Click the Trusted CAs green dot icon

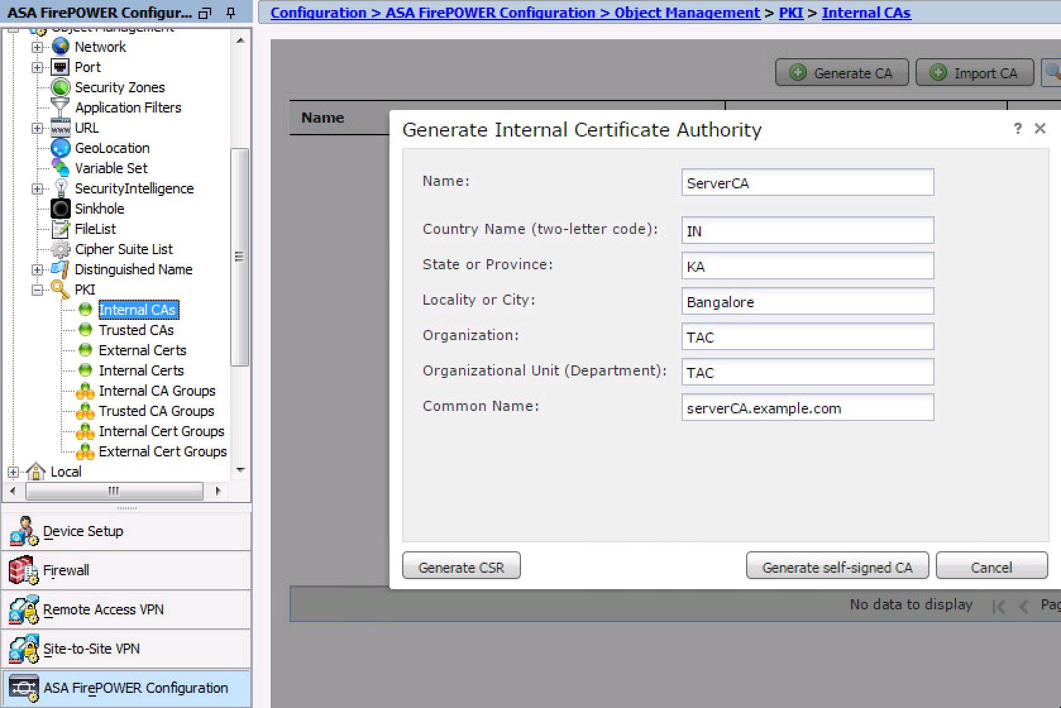(85, 330)
